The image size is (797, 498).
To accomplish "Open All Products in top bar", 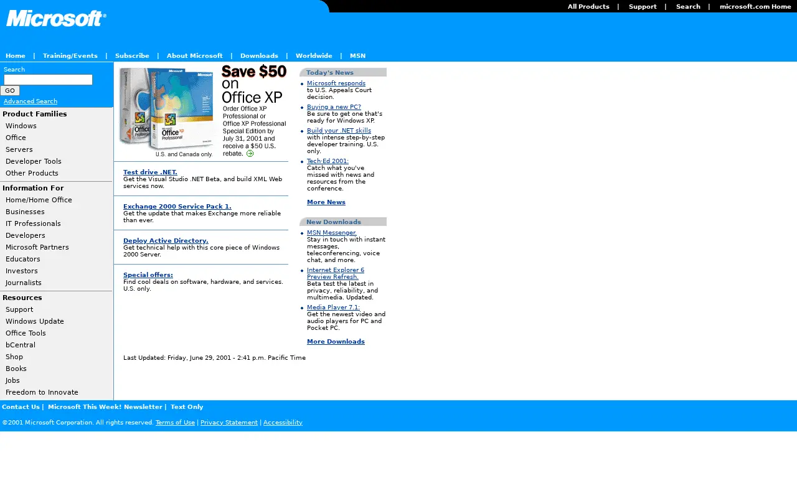I will point(588,7).
